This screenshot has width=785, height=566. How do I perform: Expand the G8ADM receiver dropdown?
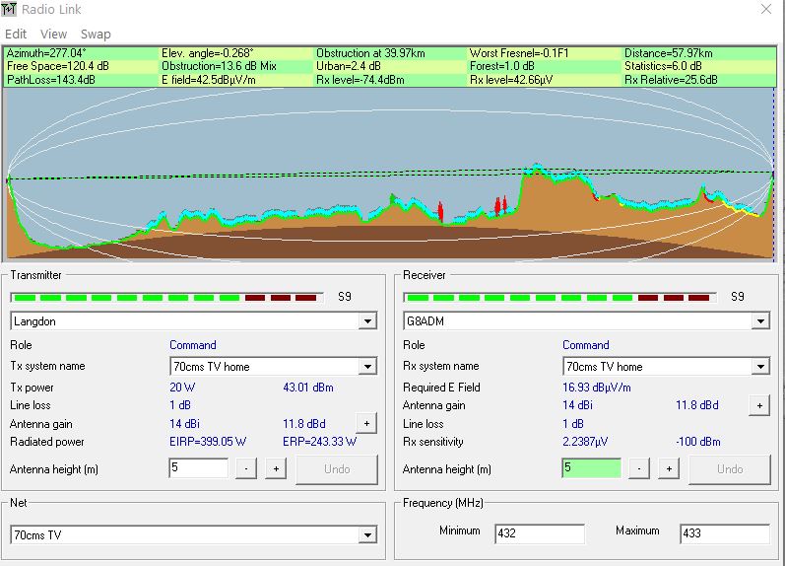[x=760, y=320]
